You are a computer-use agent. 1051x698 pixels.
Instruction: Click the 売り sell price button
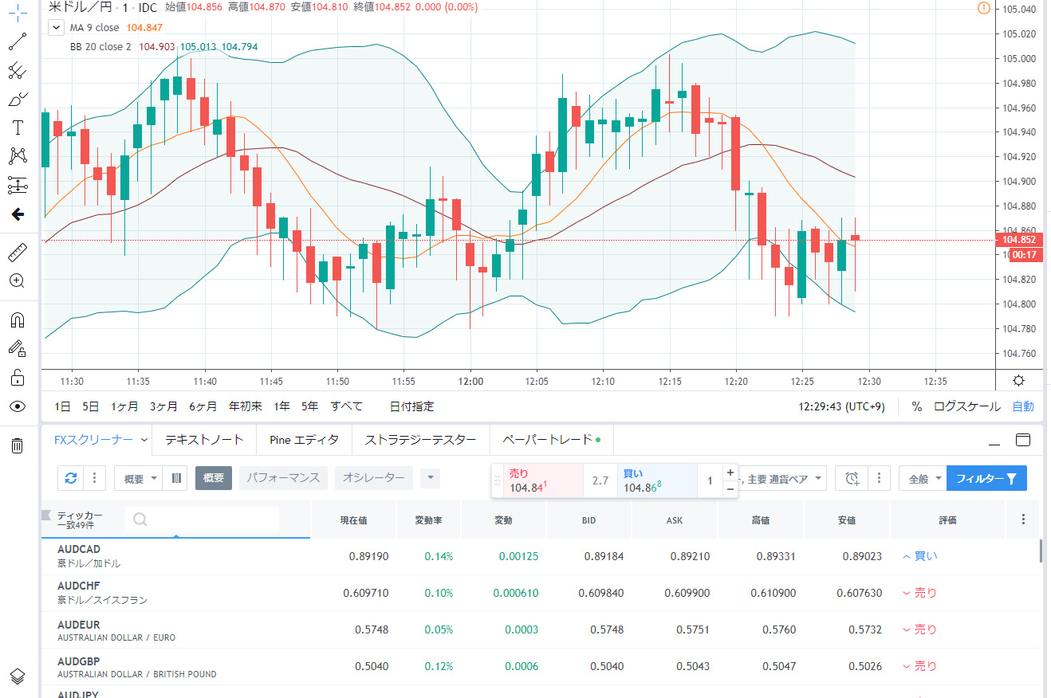[542, 480]
